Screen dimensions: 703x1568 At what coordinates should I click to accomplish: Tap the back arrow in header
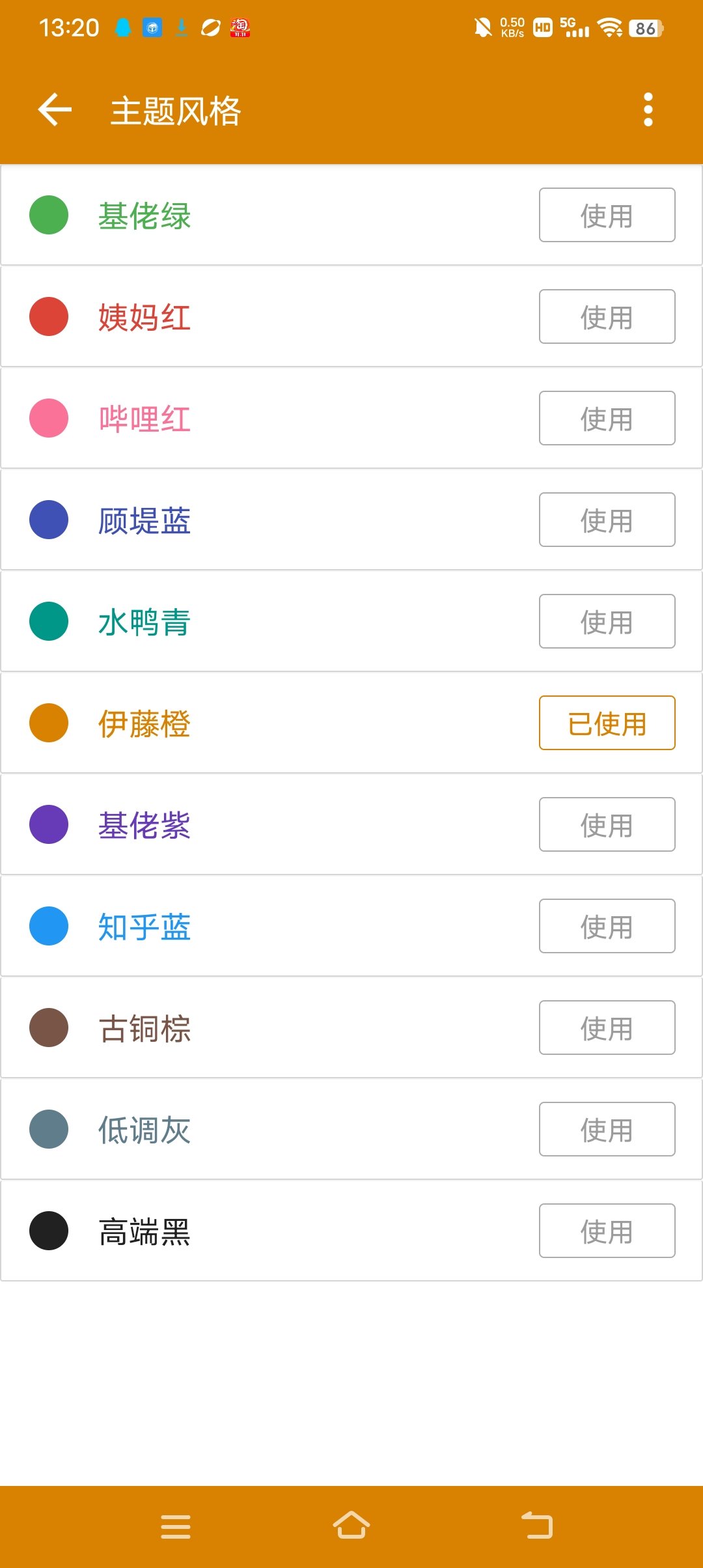(x=55, y=109)
